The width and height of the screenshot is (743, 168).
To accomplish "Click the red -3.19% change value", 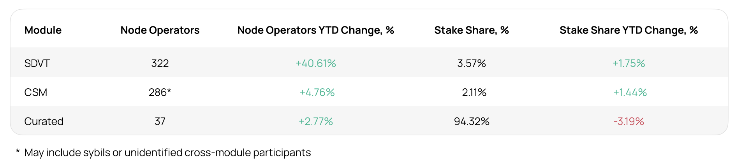I will (629, 122).
